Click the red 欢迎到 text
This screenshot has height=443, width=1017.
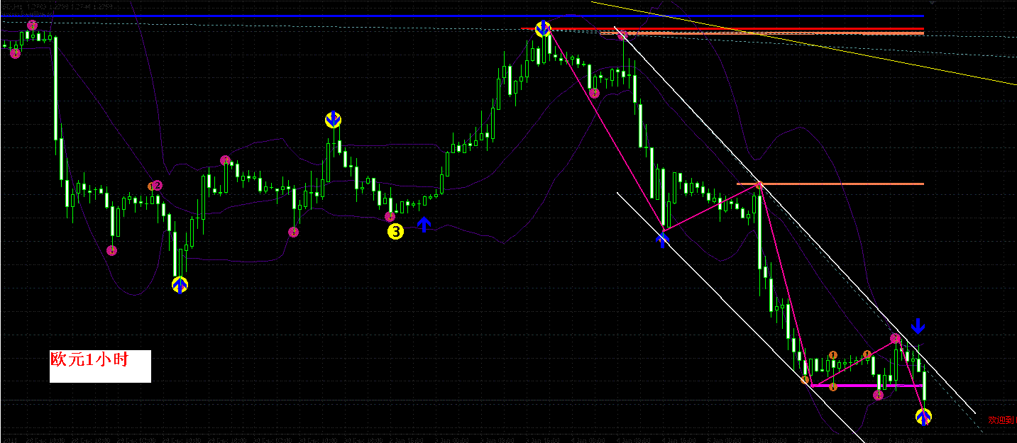click(1002, 420)
